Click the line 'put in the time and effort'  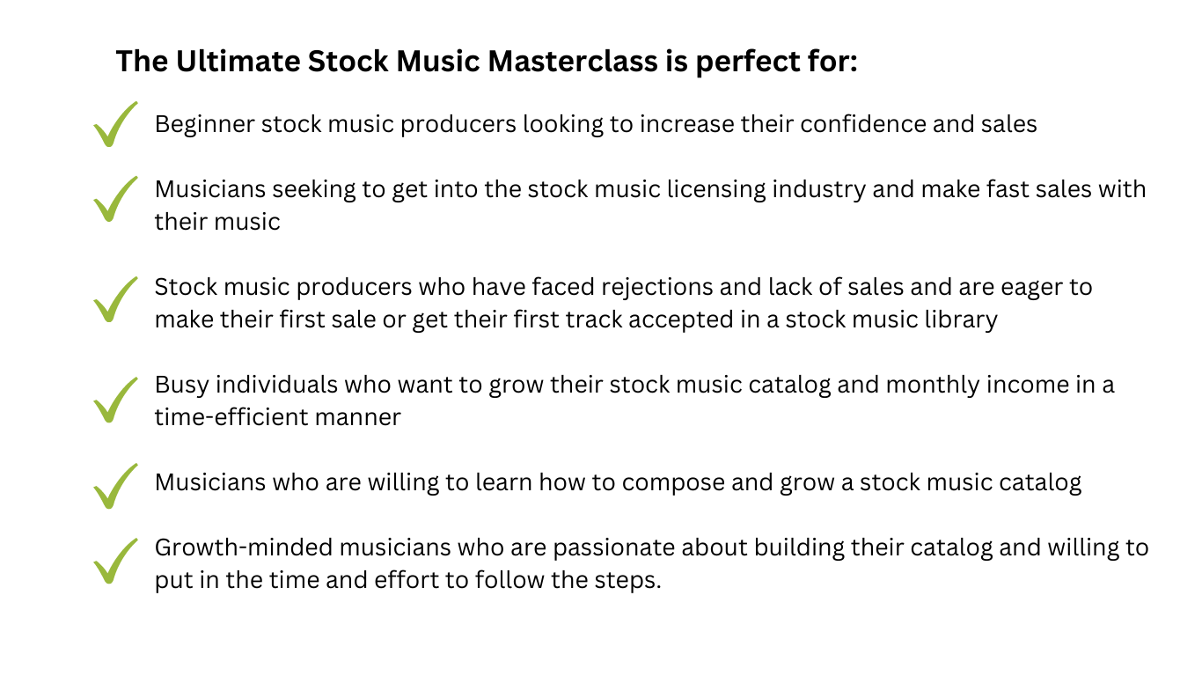(408, 580)
